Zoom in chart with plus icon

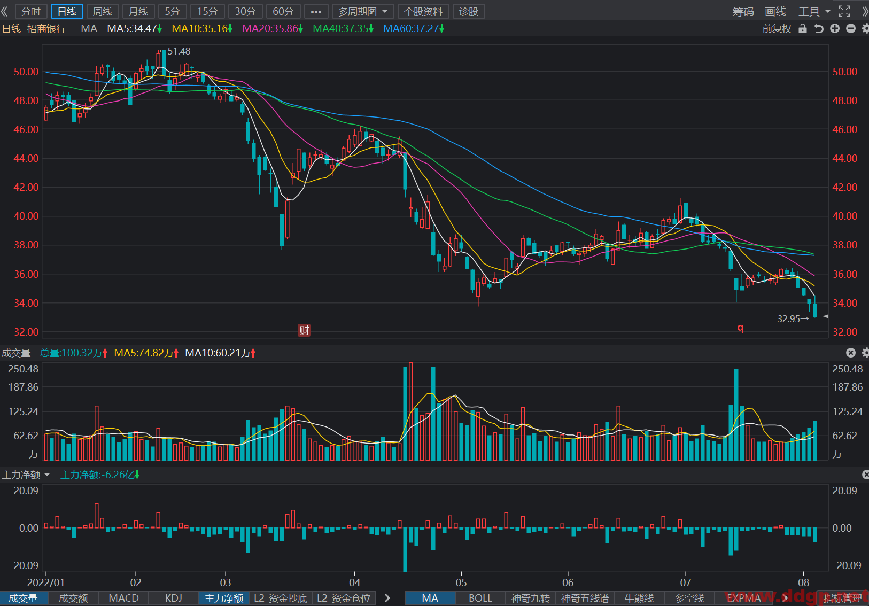click(835, 28)
